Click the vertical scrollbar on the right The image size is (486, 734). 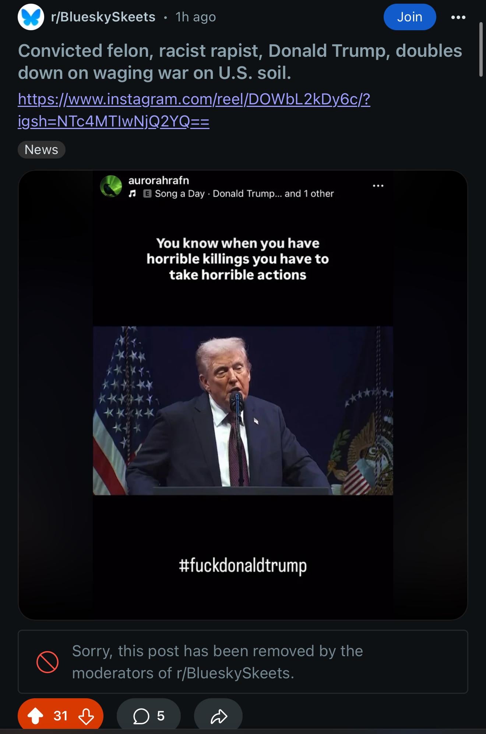coord(481,49)
